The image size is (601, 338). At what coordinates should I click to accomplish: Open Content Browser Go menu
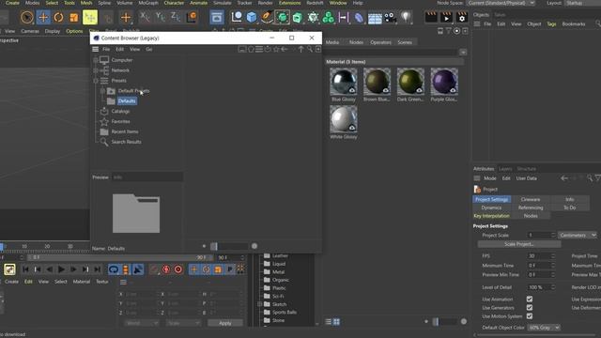coord(149,50)
